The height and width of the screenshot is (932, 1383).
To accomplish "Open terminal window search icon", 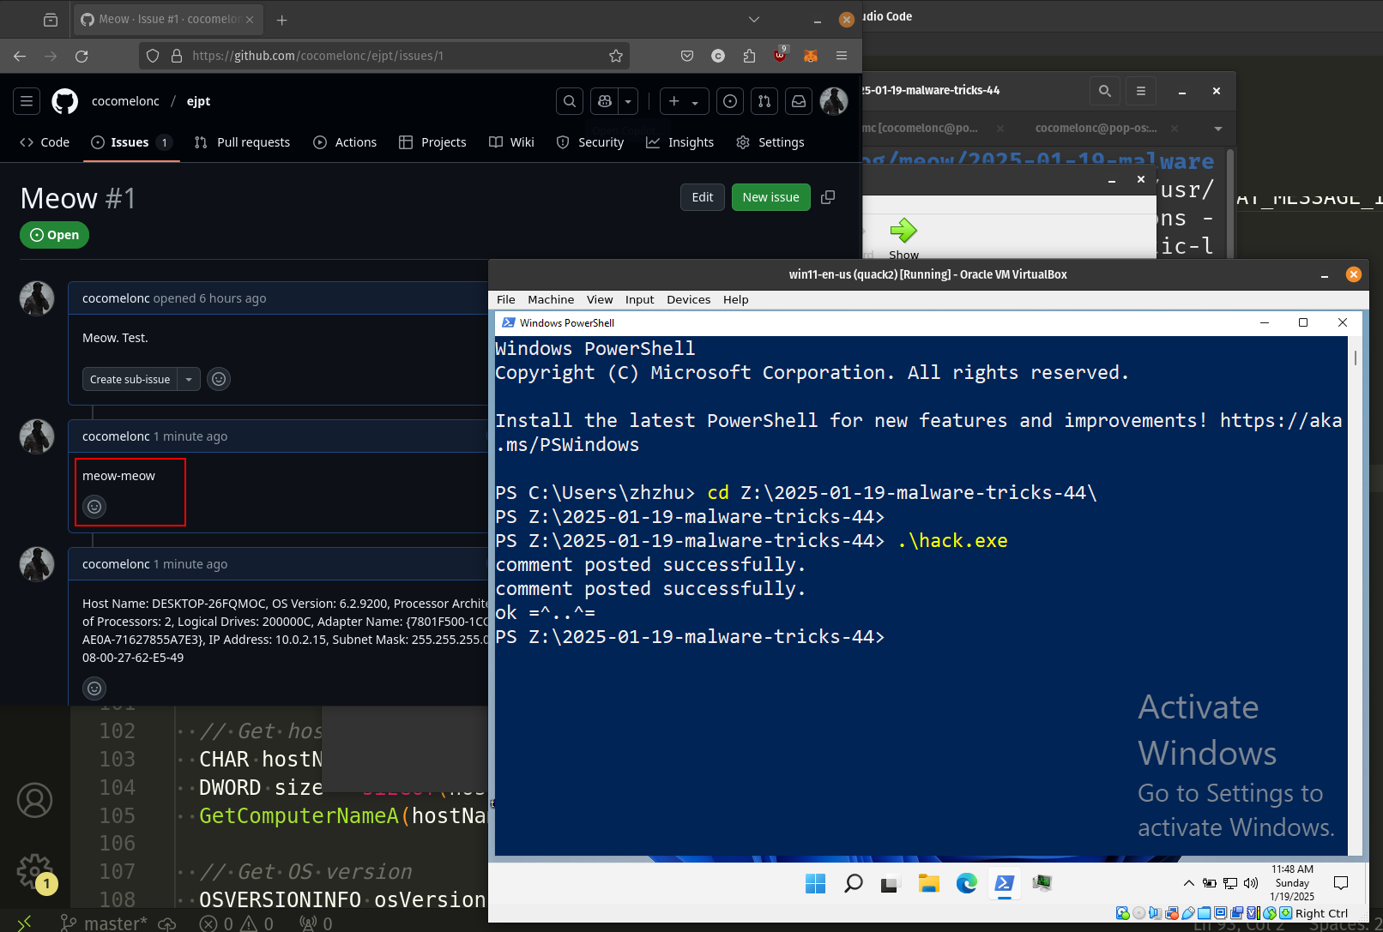I will point(1104,91).
